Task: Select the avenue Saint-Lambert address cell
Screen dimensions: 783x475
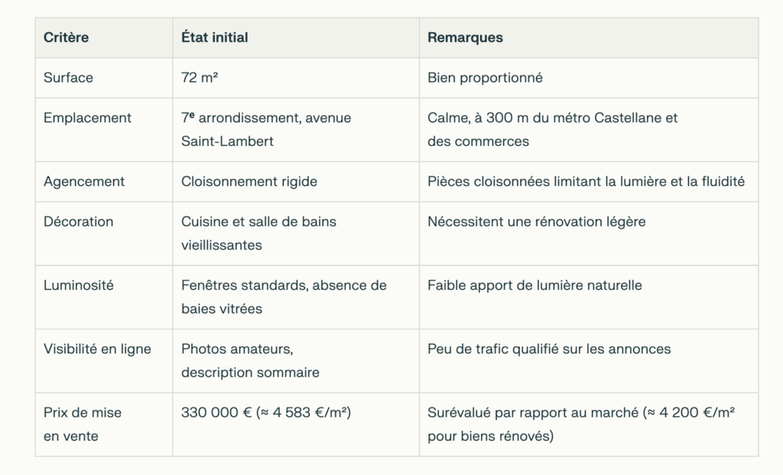Action: [266, 129]
